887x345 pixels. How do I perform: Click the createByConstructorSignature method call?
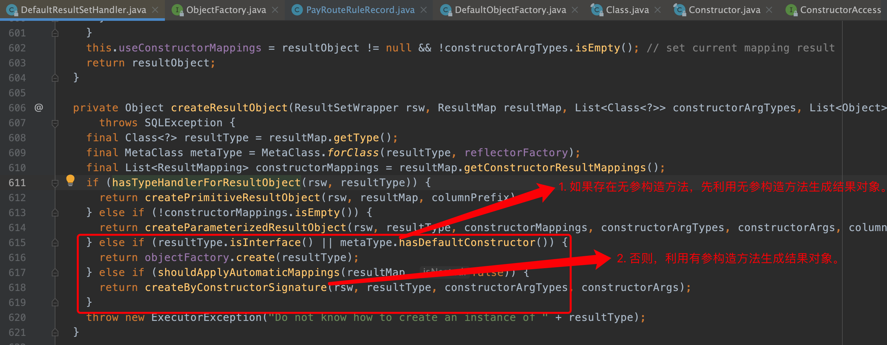(236, 288)
